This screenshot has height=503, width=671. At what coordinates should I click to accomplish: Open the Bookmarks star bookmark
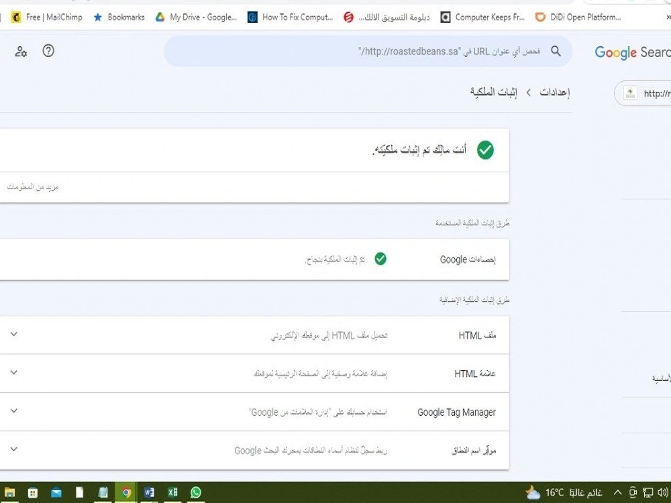pos(119,17)
